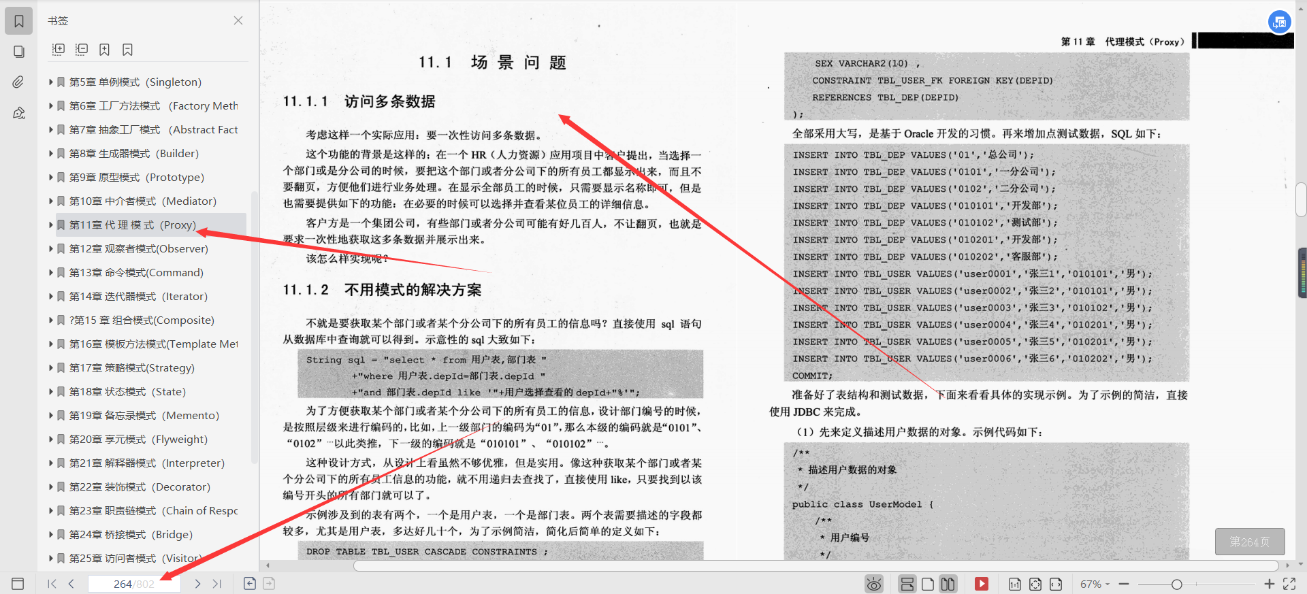Zoom out with the minus button
Viewport: 1307px width, 594px height.
[x=1124, y=584]
